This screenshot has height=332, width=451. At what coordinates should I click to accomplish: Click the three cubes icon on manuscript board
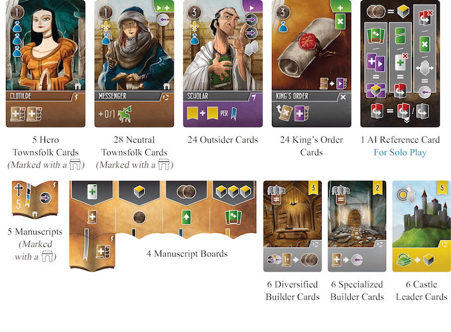tap(233, 191)
